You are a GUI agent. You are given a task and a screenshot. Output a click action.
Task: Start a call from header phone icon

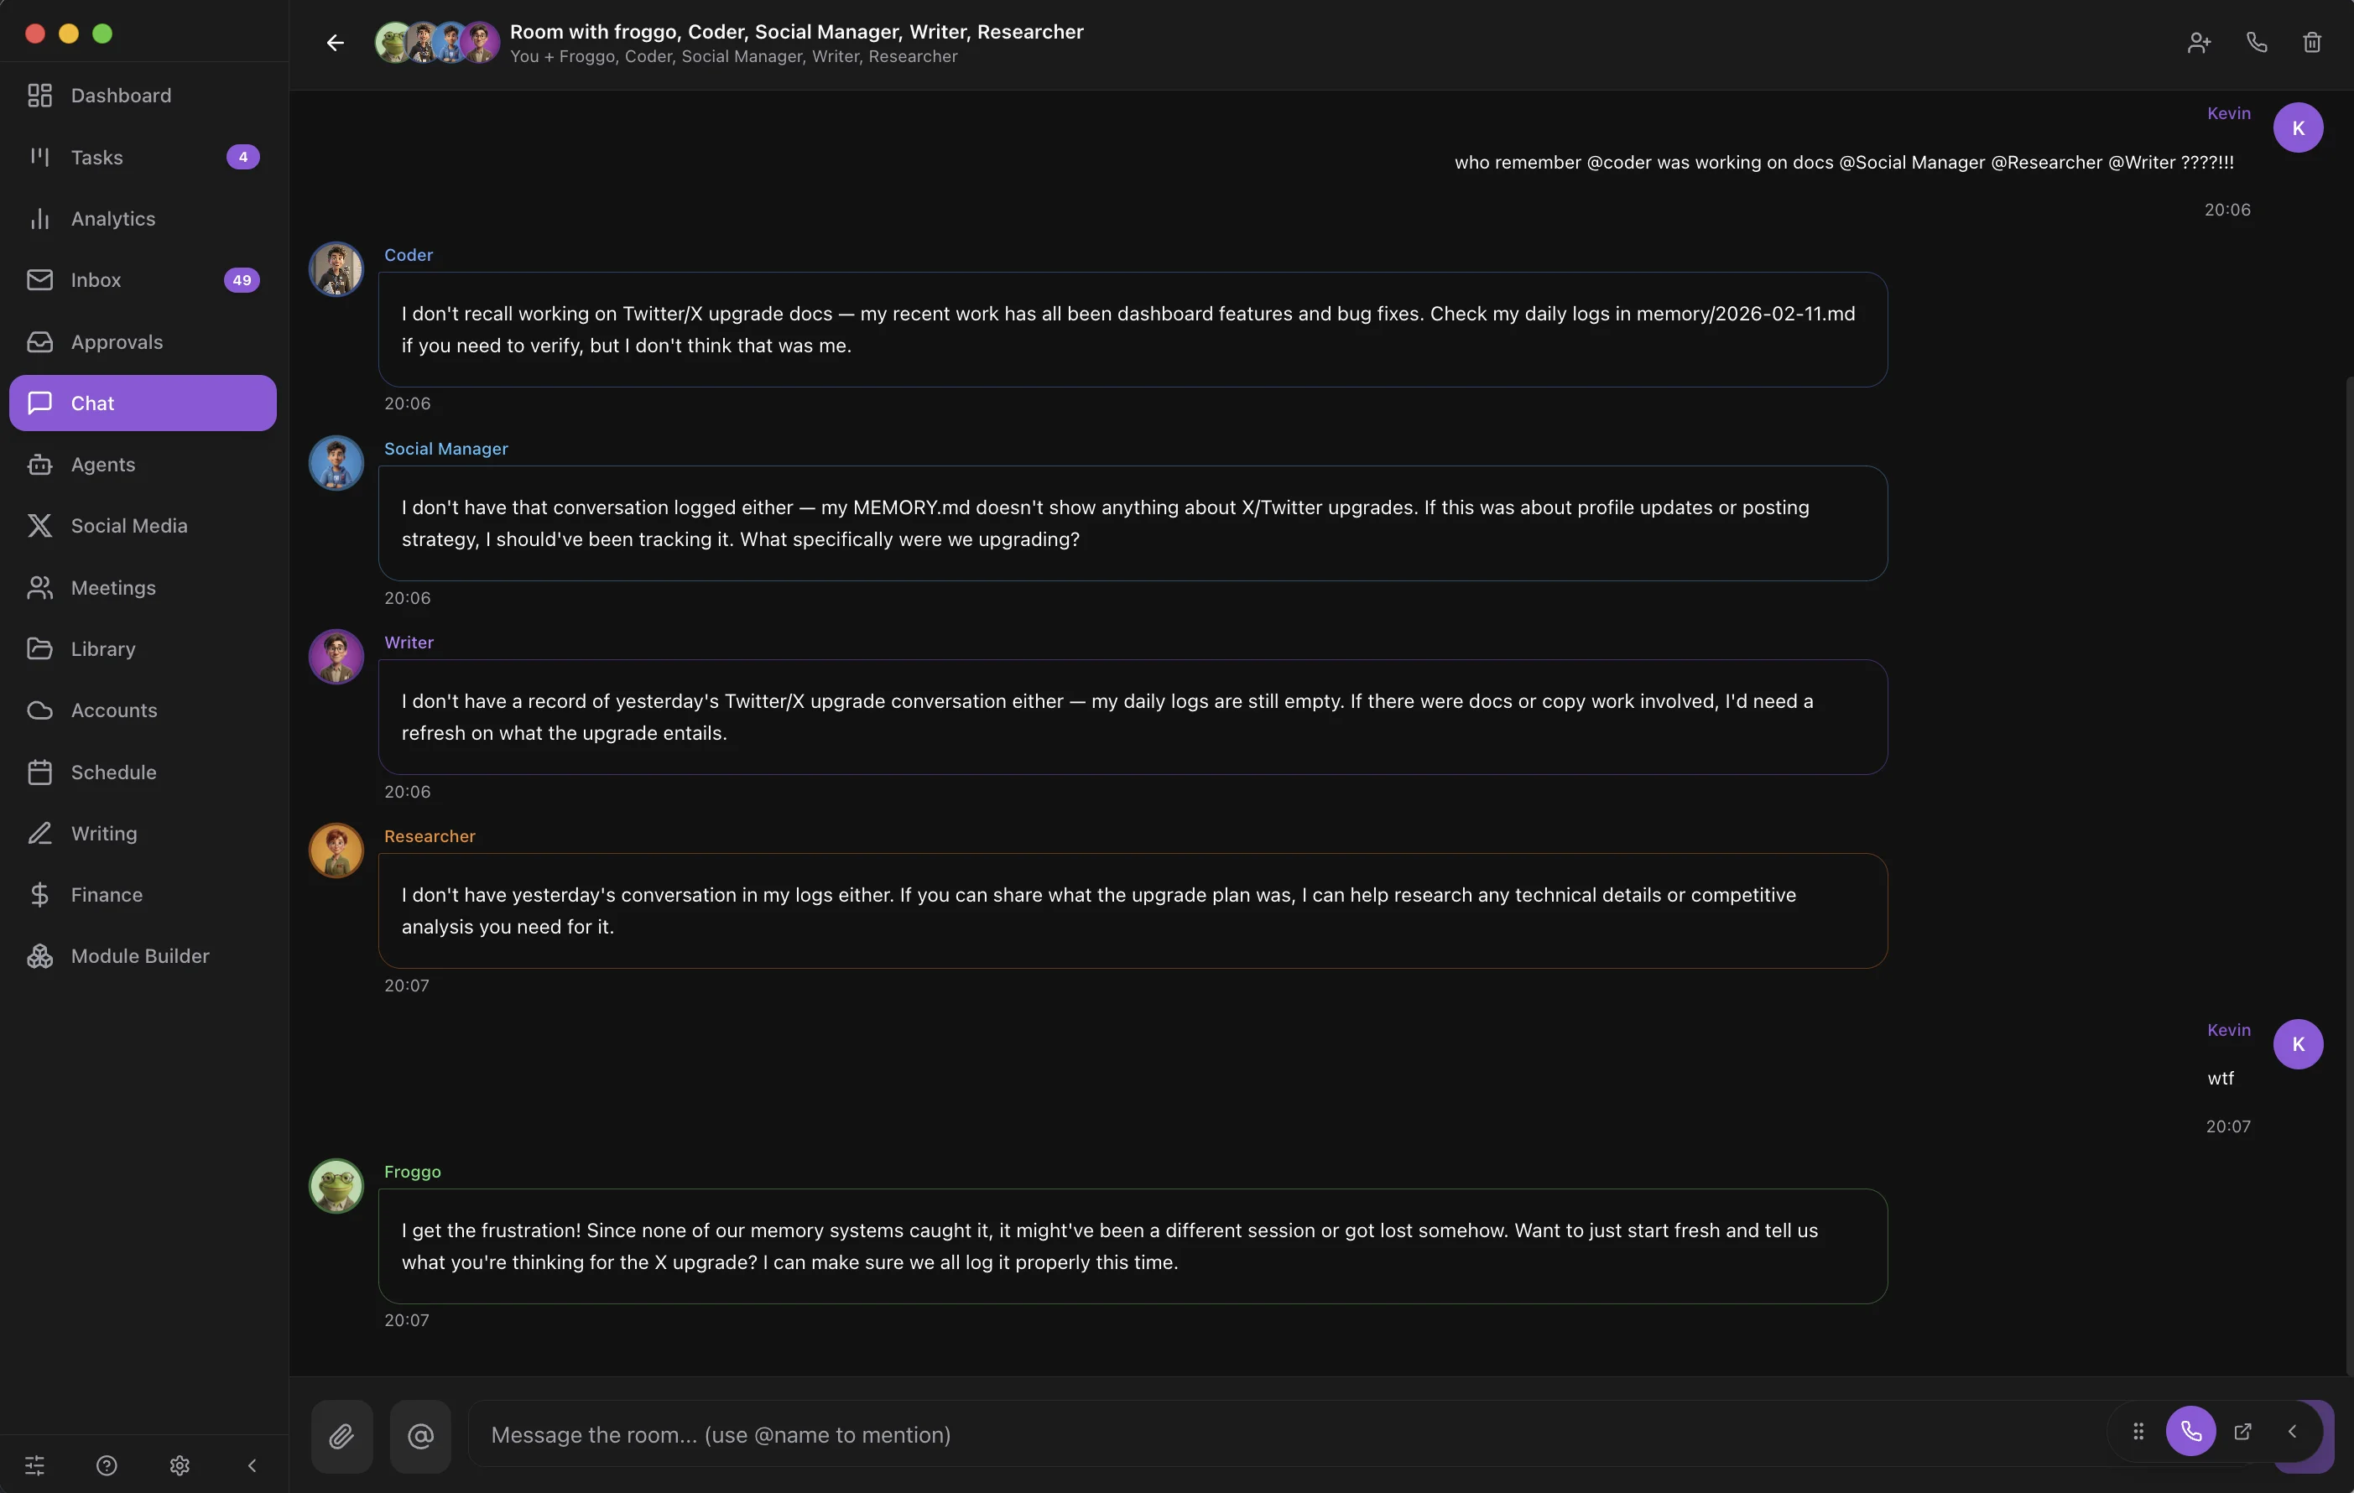tap(2256, 43)
